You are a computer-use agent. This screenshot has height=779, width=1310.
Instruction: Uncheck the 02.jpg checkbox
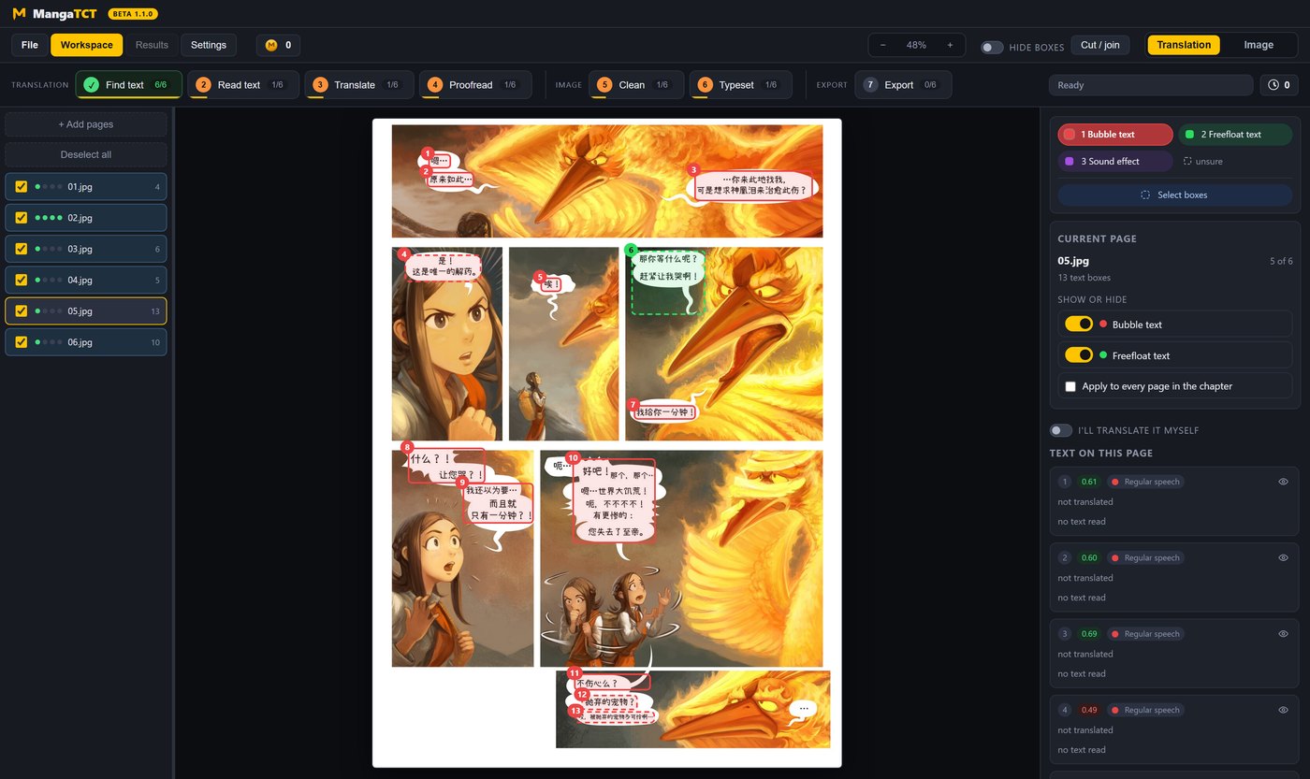point(22,218)
